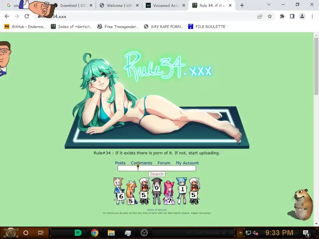Close the Download | OBS tab

[91, 6]
